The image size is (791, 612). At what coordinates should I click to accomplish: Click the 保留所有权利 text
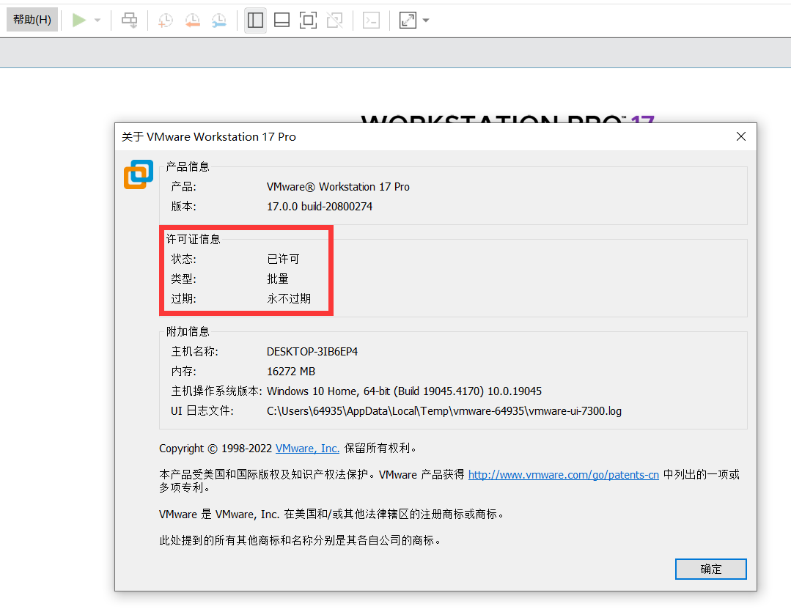coord(380,449)
